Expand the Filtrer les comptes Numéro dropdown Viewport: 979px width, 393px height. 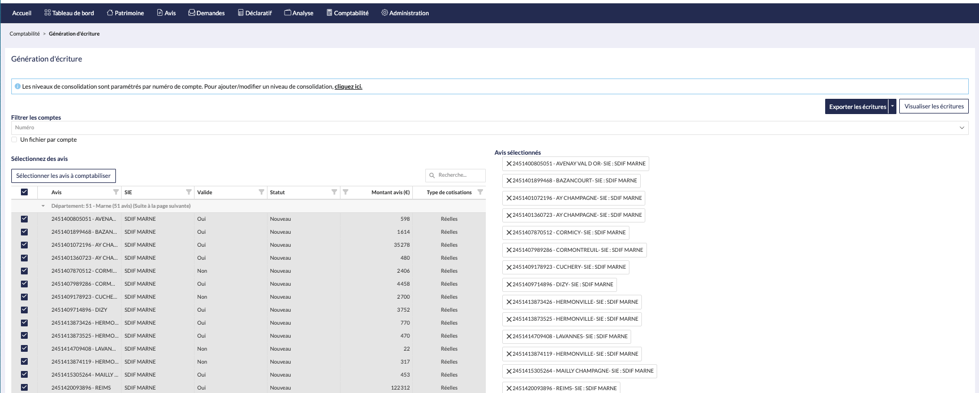click(961, 128)
